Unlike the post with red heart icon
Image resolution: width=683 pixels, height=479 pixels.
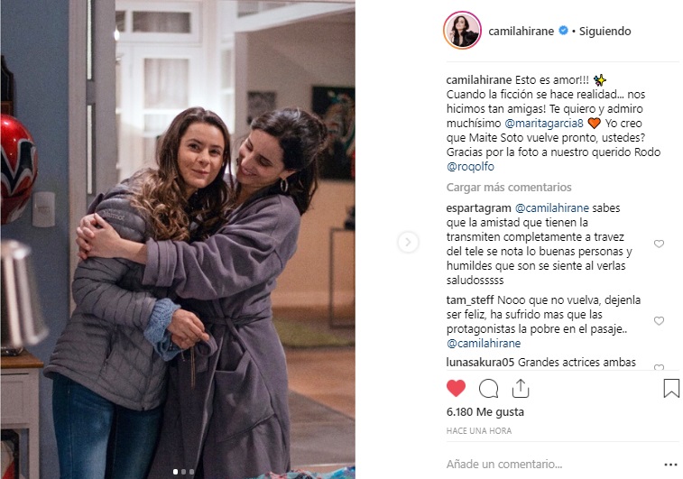(x=456, y=388)
